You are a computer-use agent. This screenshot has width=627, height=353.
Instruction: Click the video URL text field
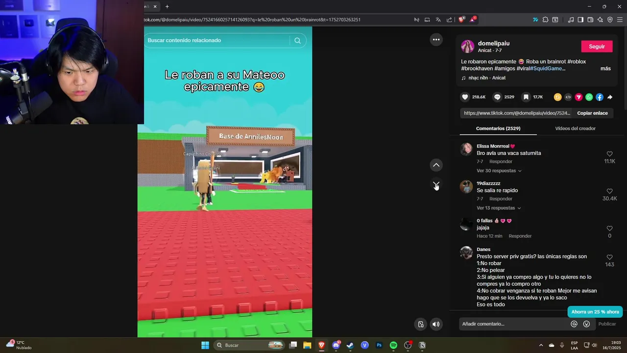516,113
